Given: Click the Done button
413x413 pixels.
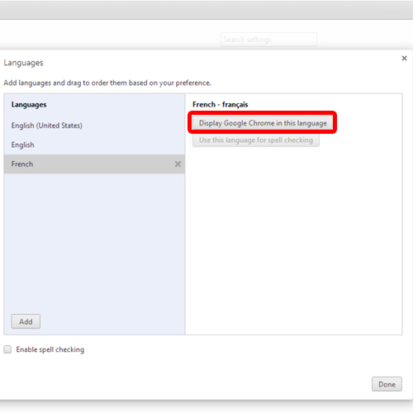Looking at the screenshot, I should (387, 384).
